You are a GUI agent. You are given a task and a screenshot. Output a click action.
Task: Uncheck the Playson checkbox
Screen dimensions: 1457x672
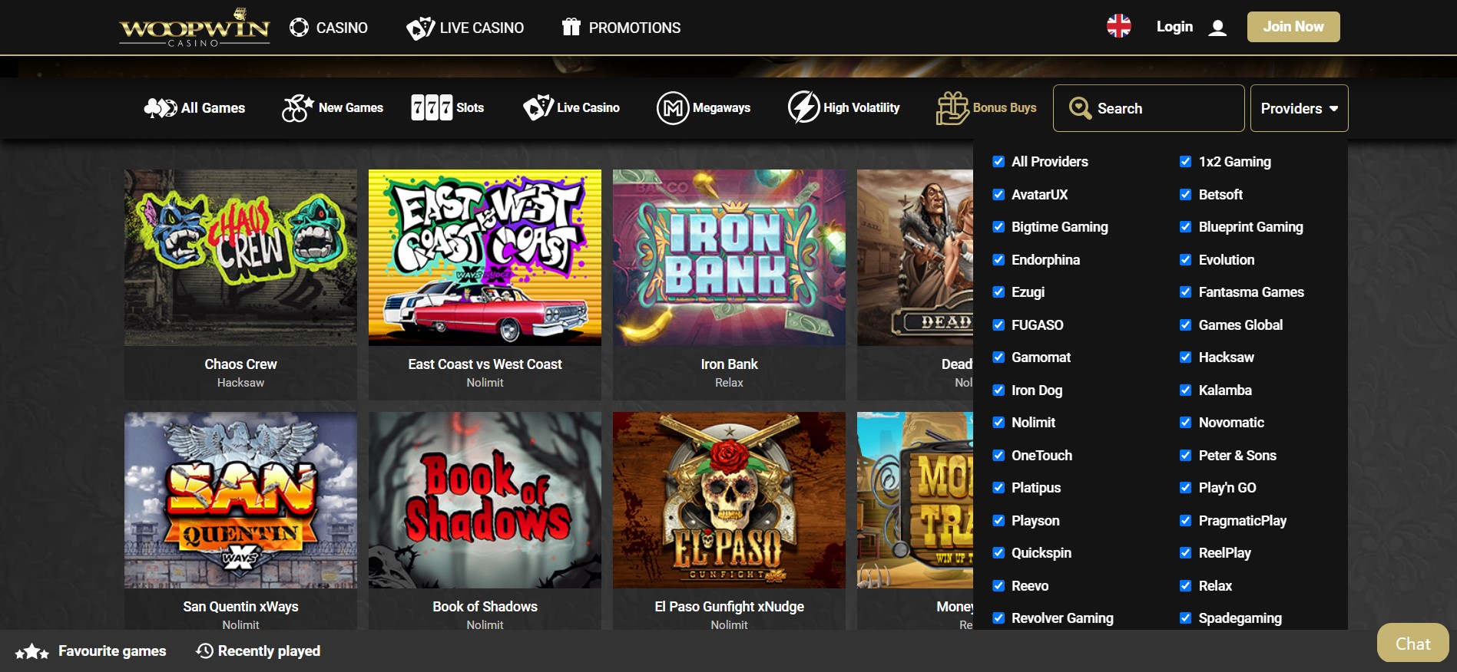[x=998, y=521]
